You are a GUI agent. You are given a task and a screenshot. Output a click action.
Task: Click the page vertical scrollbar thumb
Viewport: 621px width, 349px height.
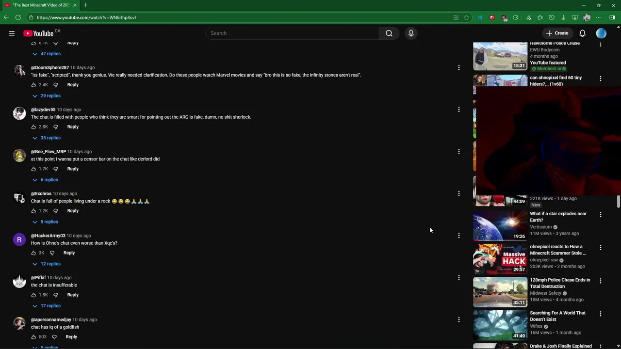click(x=619, y=202)
